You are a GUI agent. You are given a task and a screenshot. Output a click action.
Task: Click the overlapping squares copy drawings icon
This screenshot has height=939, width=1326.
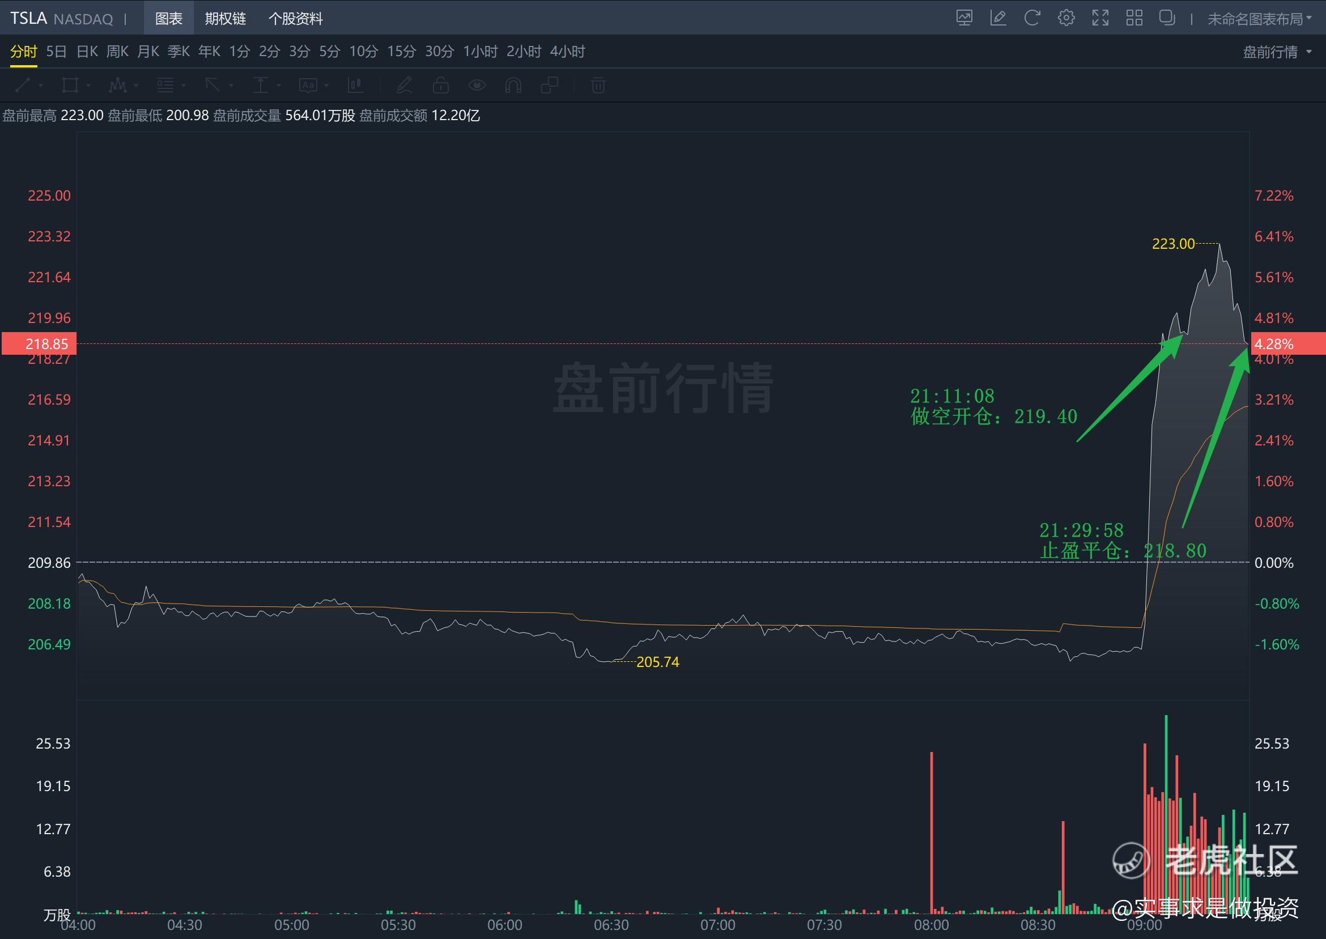[x=549, y=86]
